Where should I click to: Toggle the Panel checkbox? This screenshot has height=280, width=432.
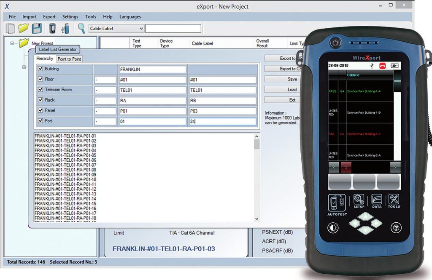(x=40, y=110)
